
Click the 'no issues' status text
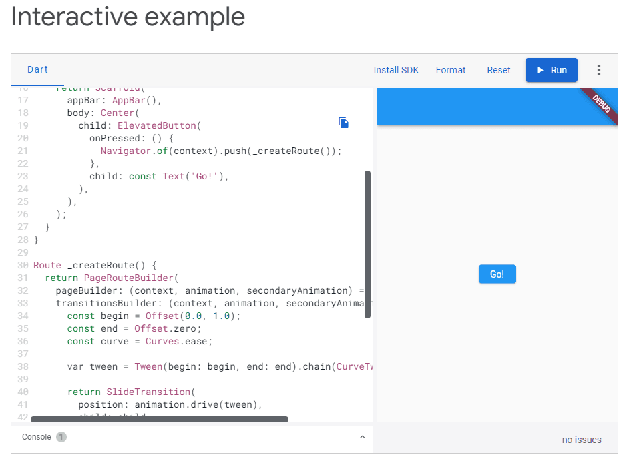(582, 440)
